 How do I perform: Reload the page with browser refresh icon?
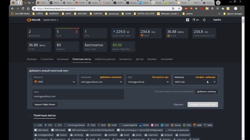tap(23, 9)
